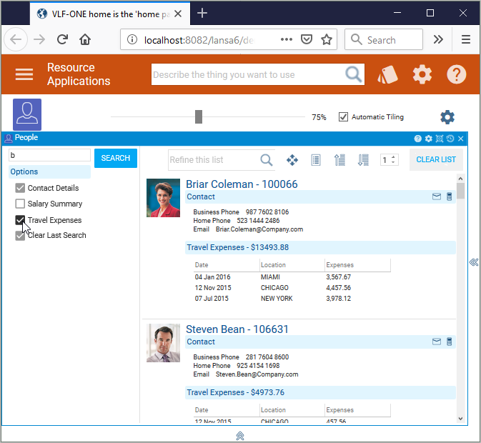Open the orange header settings gear
The width and height of the screenshot is (481, 443).
pyautogui.click(x=422, y=74)
